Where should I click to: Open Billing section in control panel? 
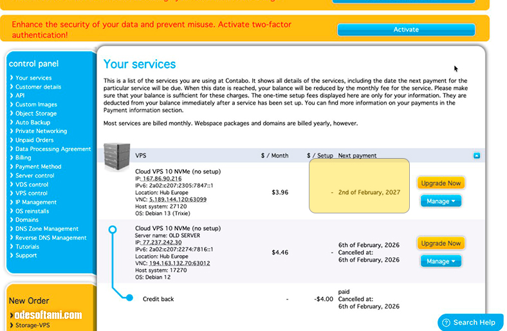23,157
